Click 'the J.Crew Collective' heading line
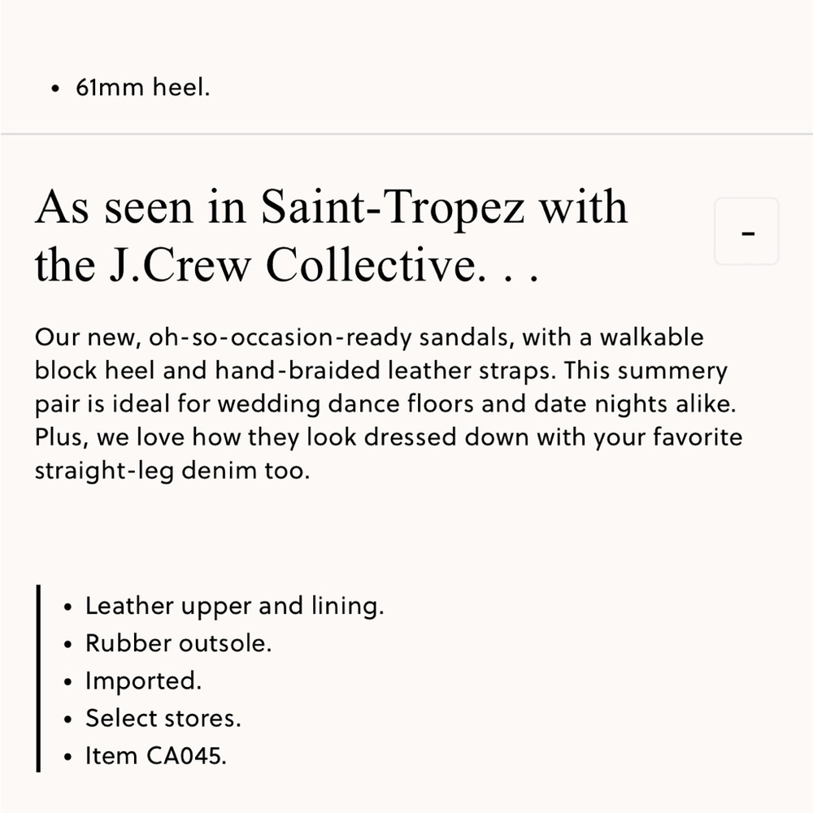813x813 pixels. (287, 265)
